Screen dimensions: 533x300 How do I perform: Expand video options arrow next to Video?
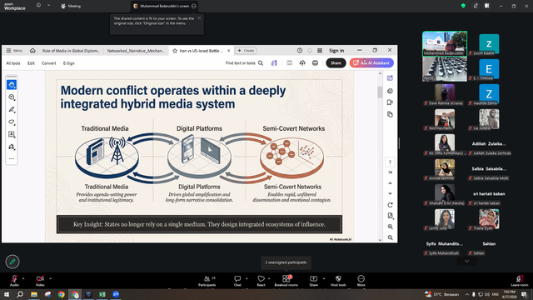50,278
